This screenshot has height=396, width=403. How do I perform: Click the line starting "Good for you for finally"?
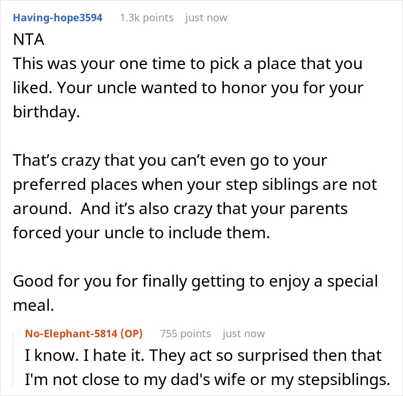tap(195, 281)
